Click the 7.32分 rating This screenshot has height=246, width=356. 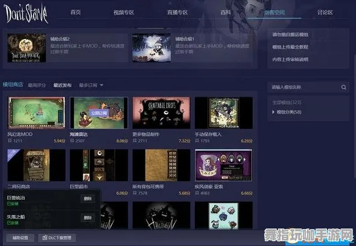coord(185,141)
